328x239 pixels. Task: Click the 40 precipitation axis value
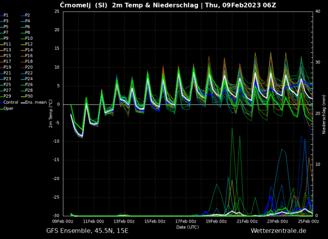pyautogui.click(x=318, y=11)
